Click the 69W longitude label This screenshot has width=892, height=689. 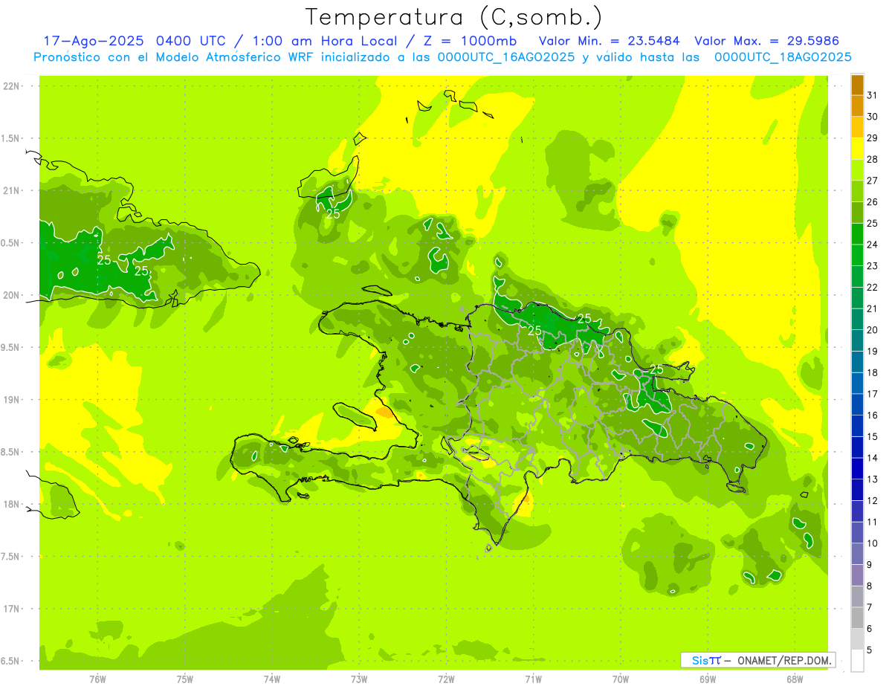coord(707,679)
